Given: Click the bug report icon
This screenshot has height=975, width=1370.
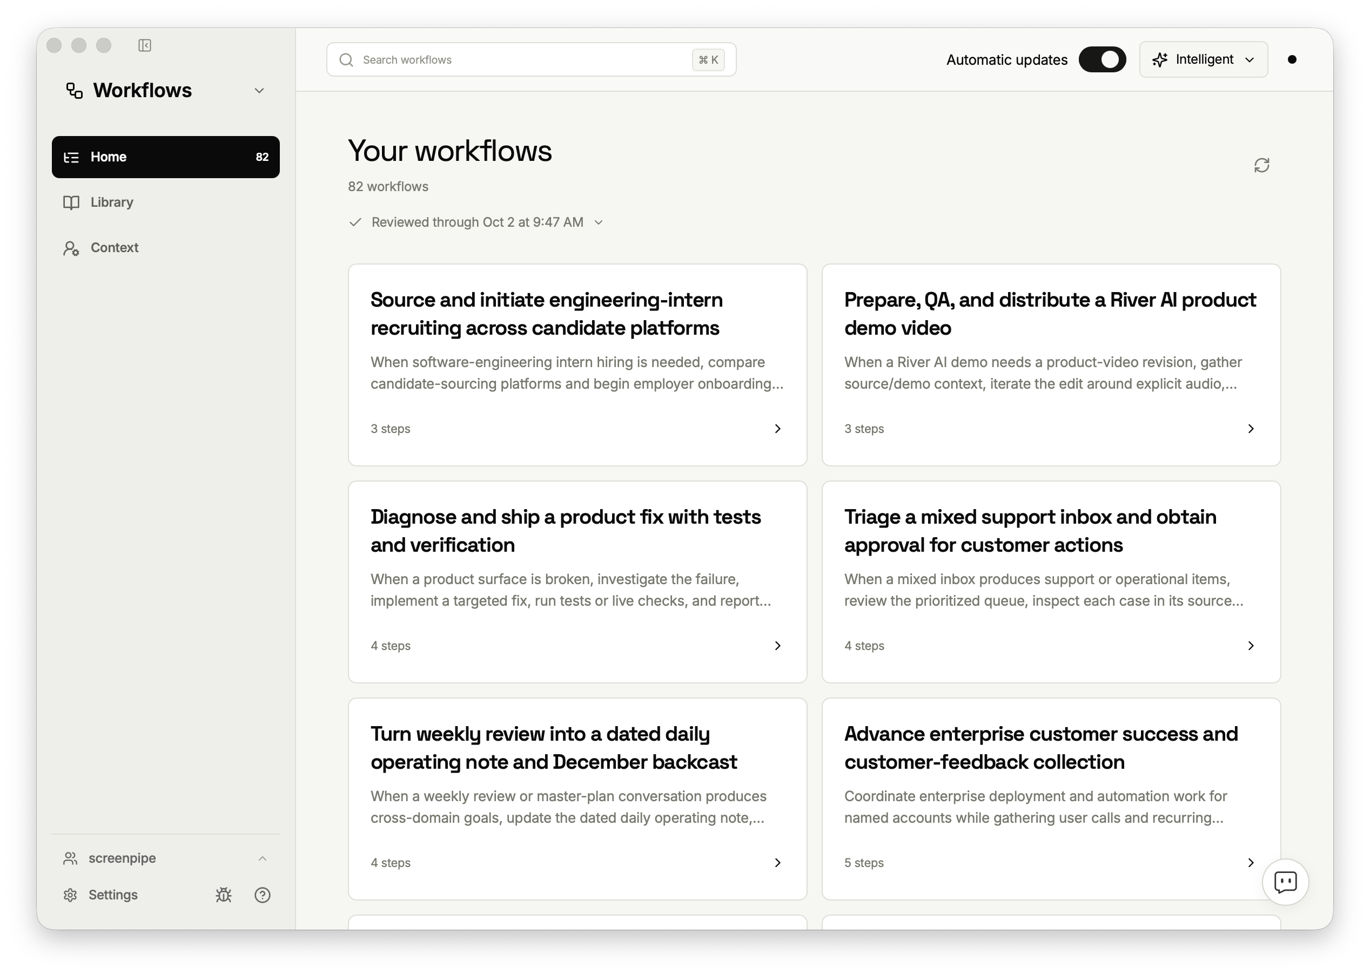Looking at the screenshot, I should pos(224,895).
